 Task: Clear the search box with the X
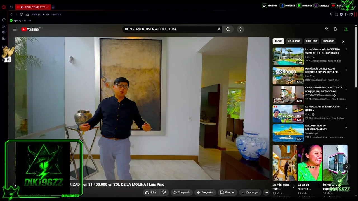click(x=219, y=29)
